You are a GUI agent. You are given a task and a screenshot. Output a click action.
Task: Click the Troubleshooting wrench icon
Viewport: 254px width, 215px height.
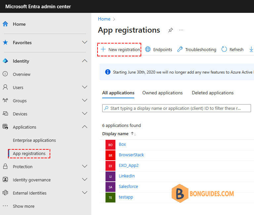click(x=180, y=49)
